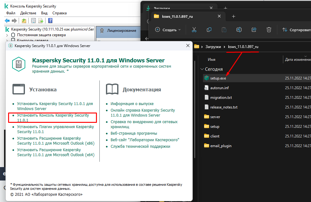Click the Rename icon in Explorer toolbar
Screen dimensions: 311x202
coord(239,30)
